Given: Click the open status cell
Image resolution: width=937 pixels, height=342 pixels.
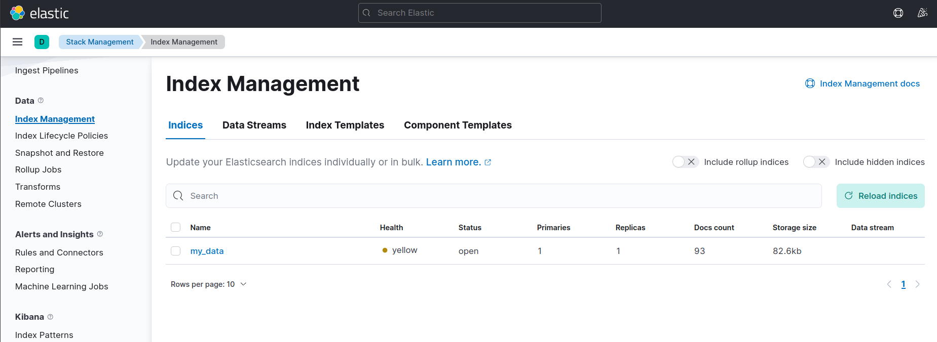Looking at the screenshot, I should [468, 251].
